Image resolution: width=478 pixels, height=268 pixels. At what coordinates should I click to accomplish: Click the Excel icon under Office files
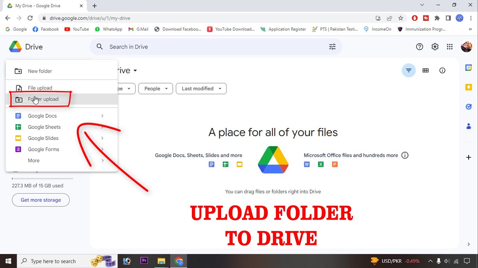pyautogui.click(x=321, y=164)
